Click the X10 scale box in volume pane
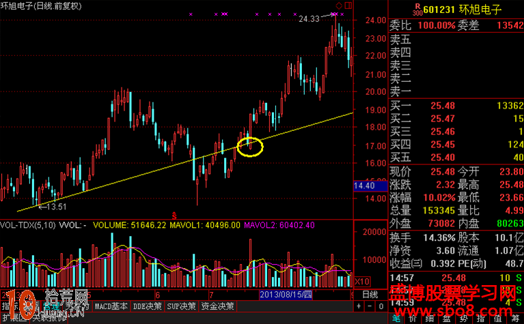 [x=362, y=281]
